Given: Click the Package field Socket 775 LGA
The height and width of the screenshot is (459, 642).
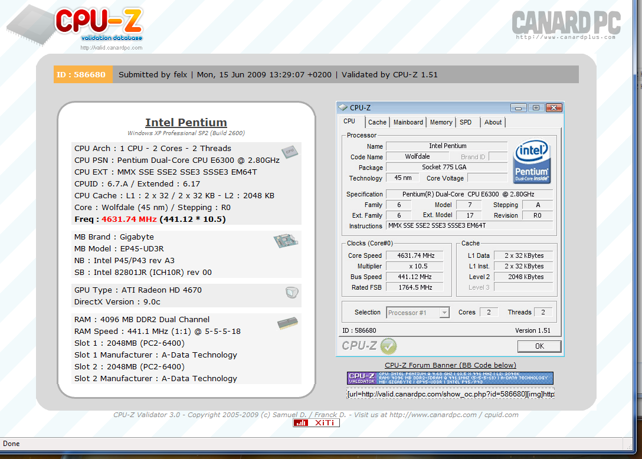Looking at the screenshot, I should pyautogui.click(x=447, y=167).
